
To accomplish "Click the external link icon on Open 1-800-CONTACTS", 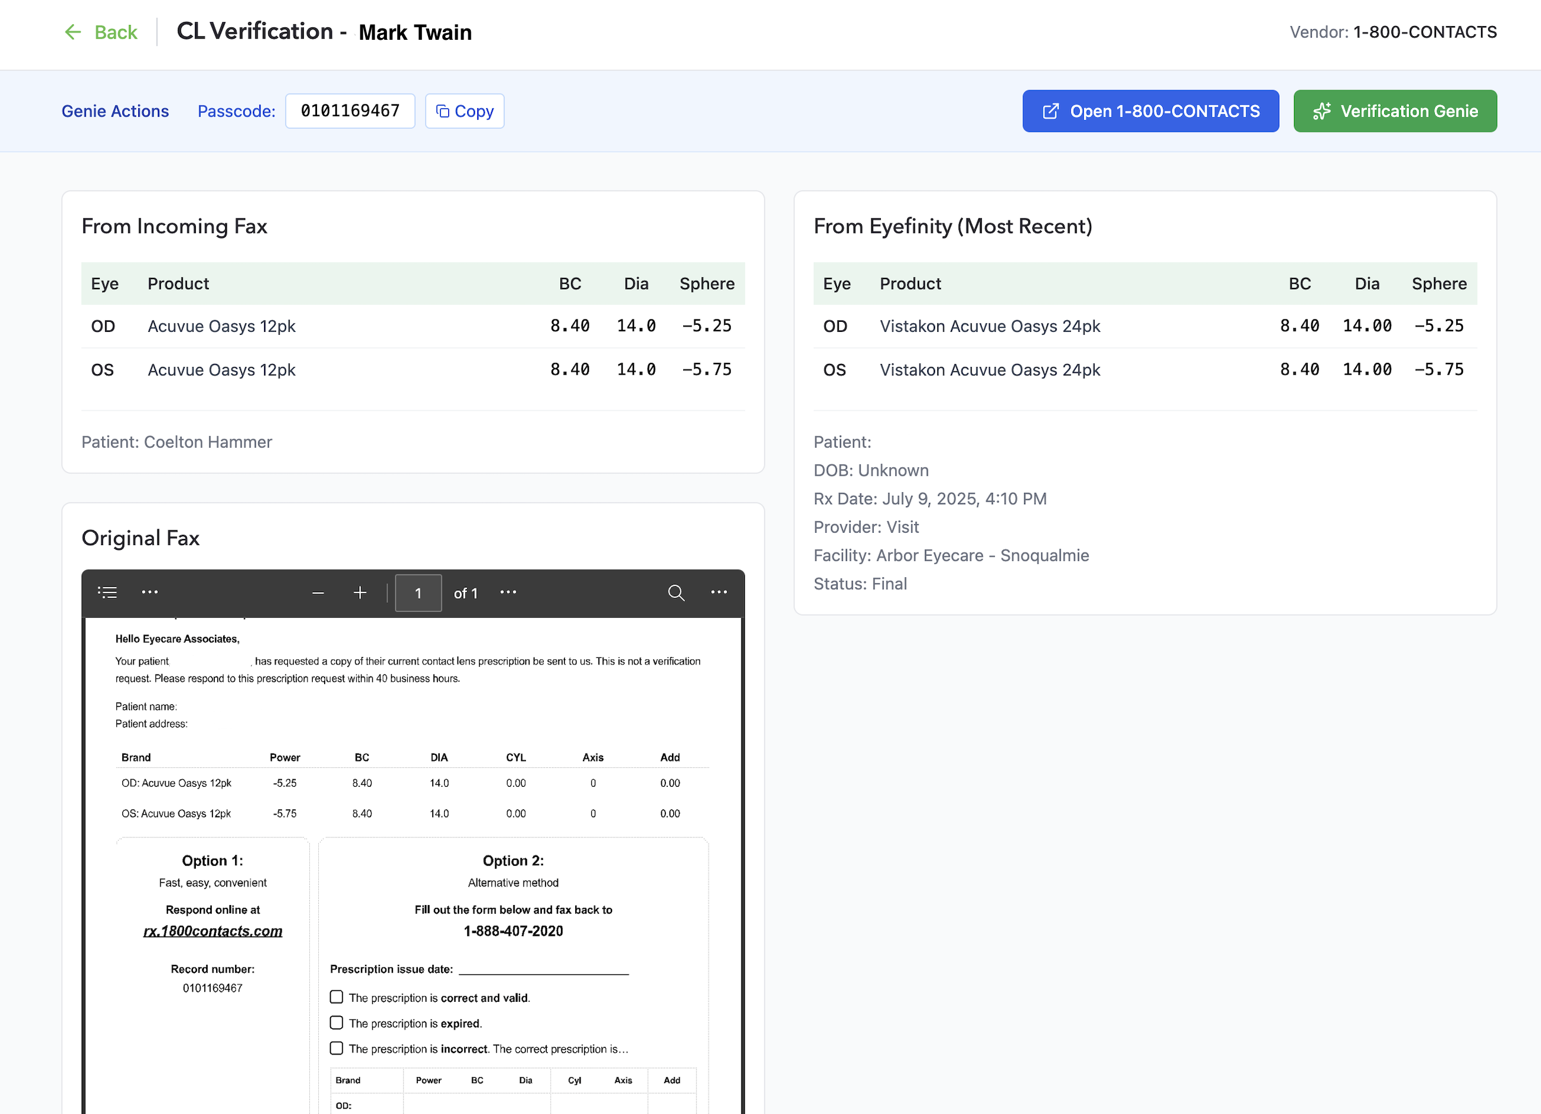I will [x=1051, y=111].
